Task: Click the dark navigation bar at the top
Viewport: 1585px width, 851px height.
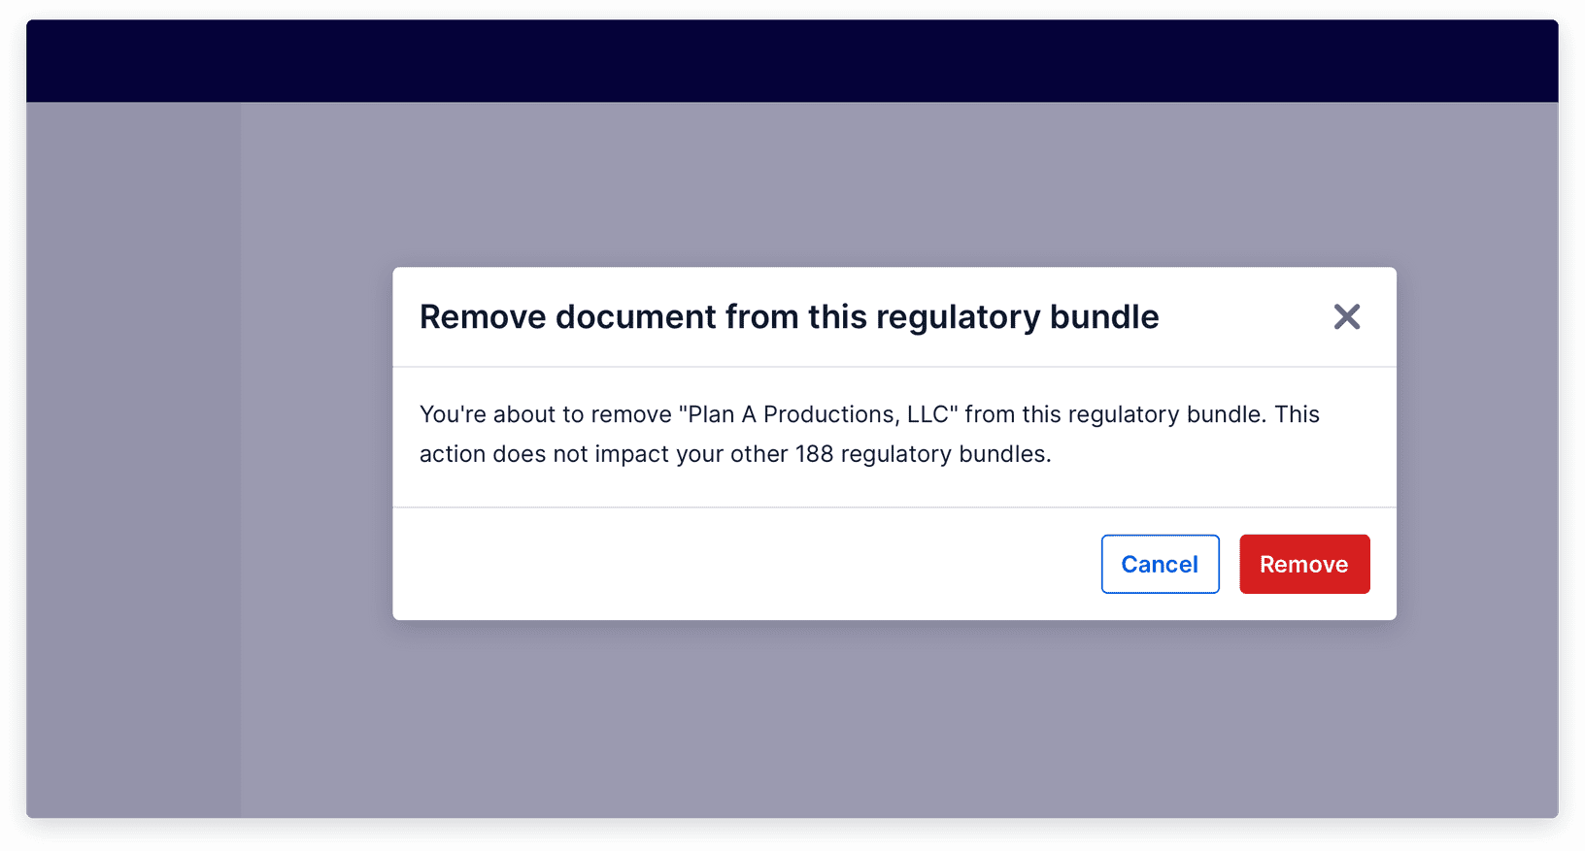Action: pyautogui.click(x=792, y=58)
